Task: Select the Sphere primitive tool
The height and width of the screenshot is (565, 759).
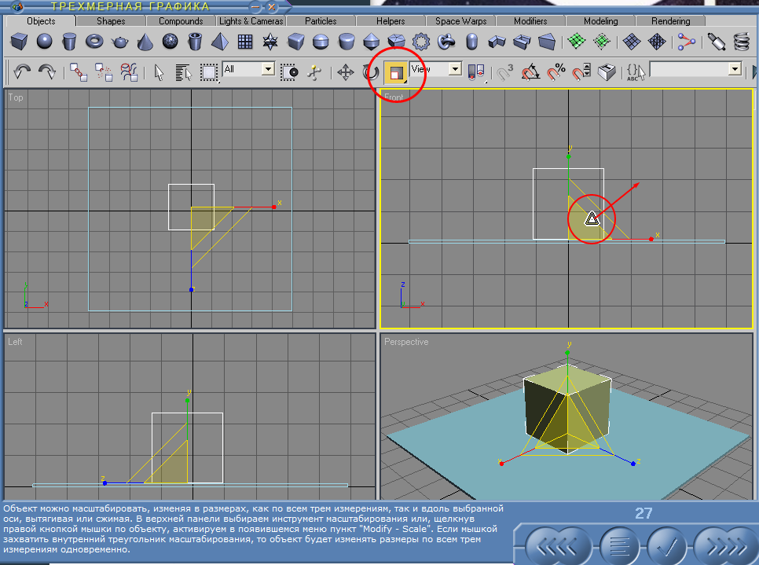Action: click(45, 41)
